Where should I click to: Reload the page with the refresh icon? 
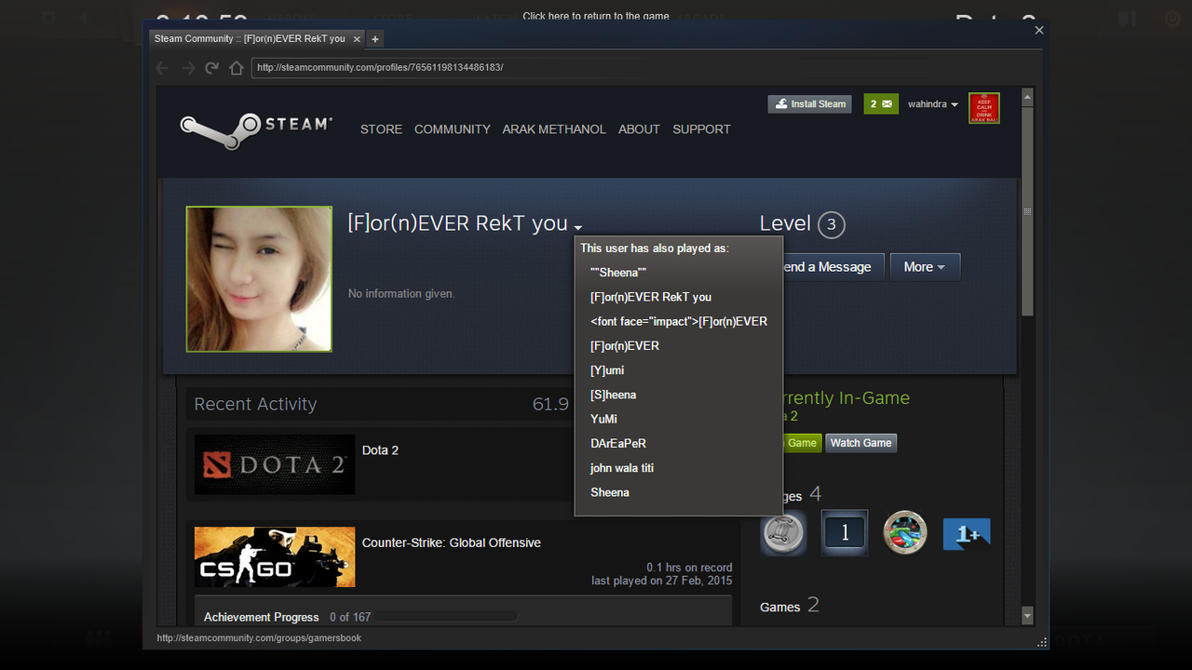pyautogui.click(x=212, y=68)
